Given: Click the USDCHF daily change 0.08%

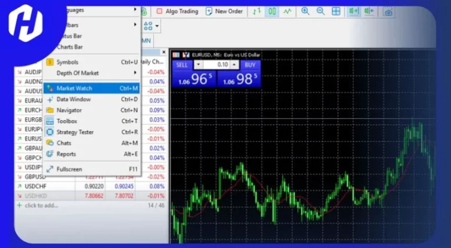Looking at the screenshot, I should pyautogui.click(x=157, y=186).
